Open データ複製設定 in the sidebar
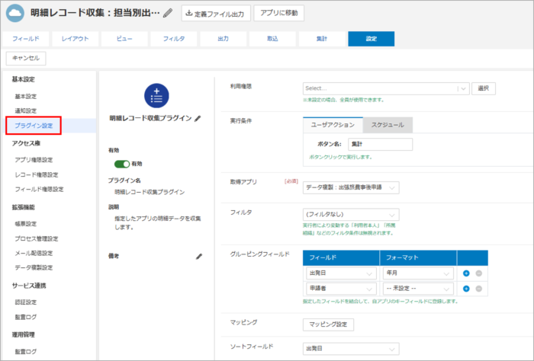Screen dimensions: 534x361 (34, 267)
